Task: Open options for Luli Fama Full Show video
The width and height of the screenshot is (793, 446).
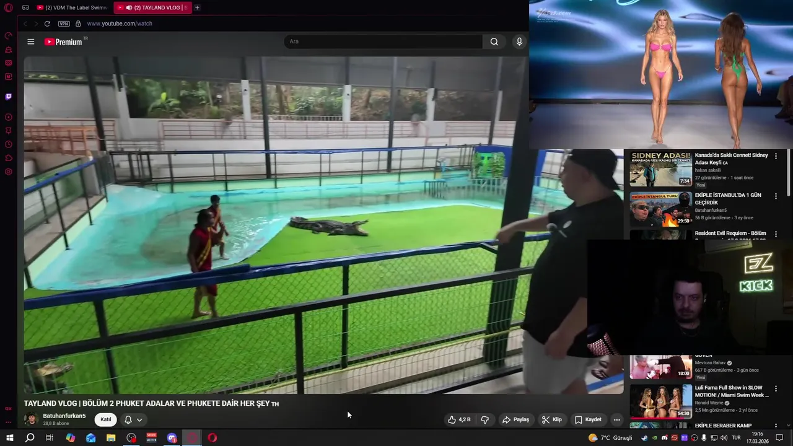Action: coord(776,388)
